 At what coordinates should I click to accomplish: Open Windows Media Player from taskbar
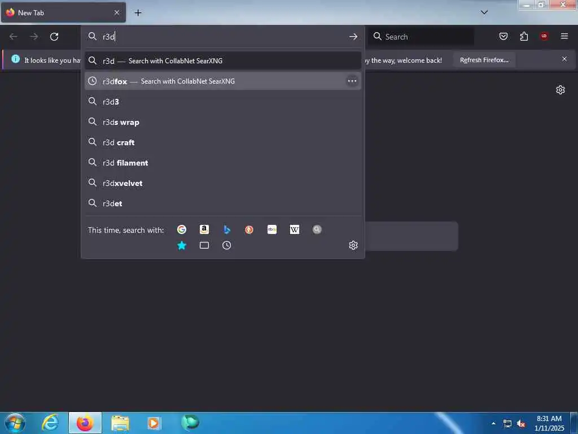[x=154, y=423]
